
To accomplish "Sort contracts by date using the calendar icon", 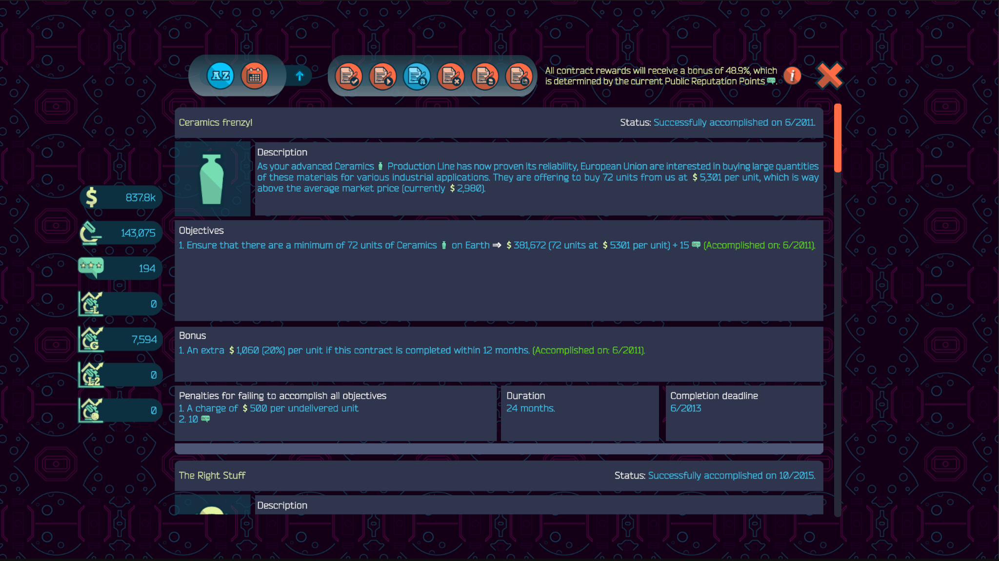I will [254, 76].
